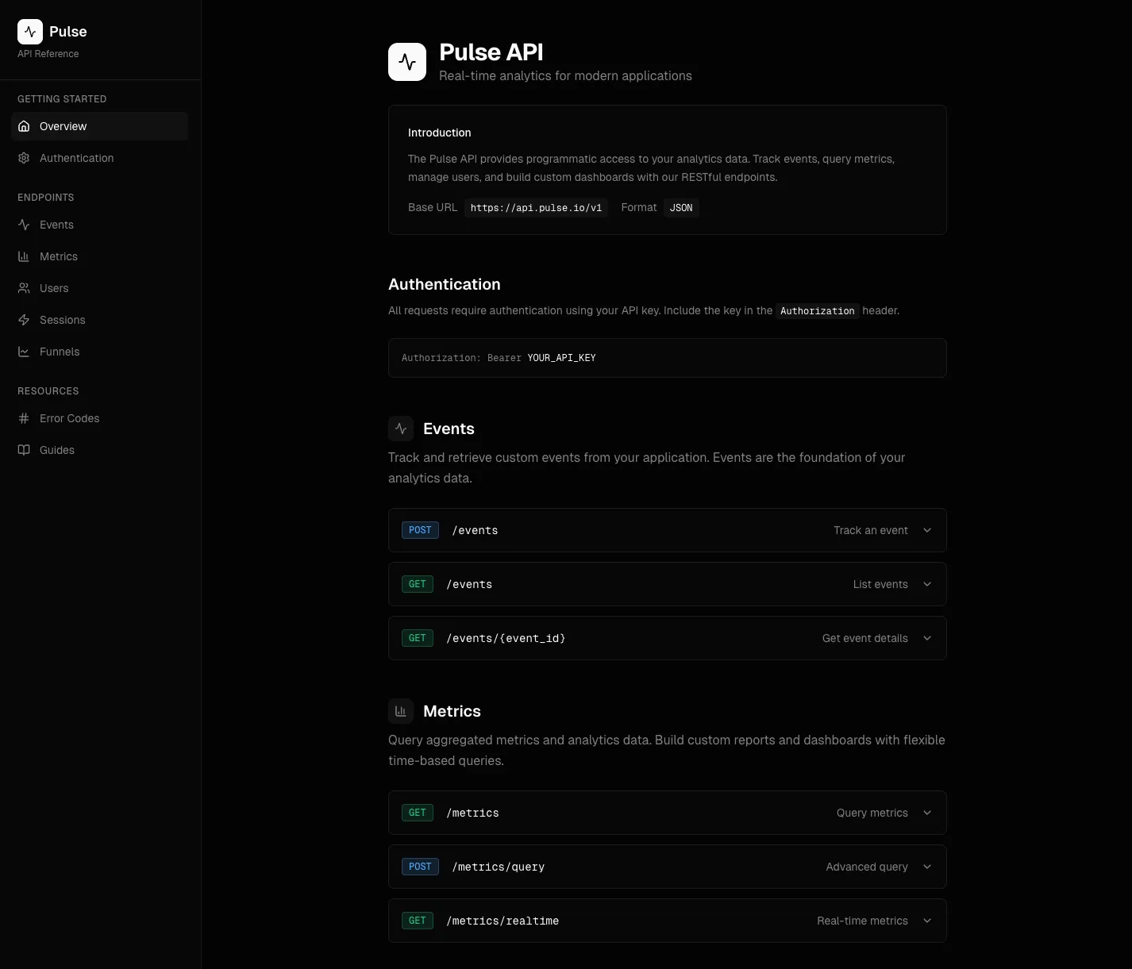The height and width of the screenshot is (969, 1132).
Task: Expand the GET /metrics Query metrics chevron
Action: 927,813
